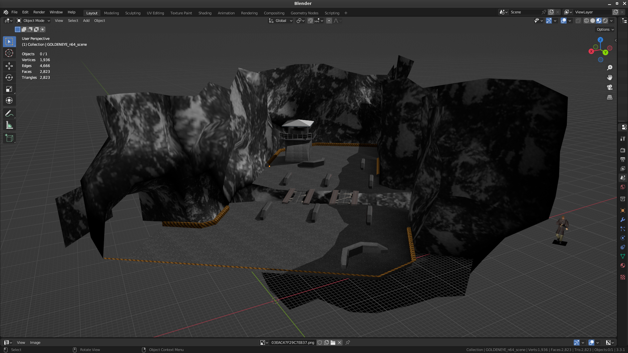The width and height of the screenshot is (628, 353).
Task: Expand the Global transform orientation dropdown
Action: [x=281, y=21]
